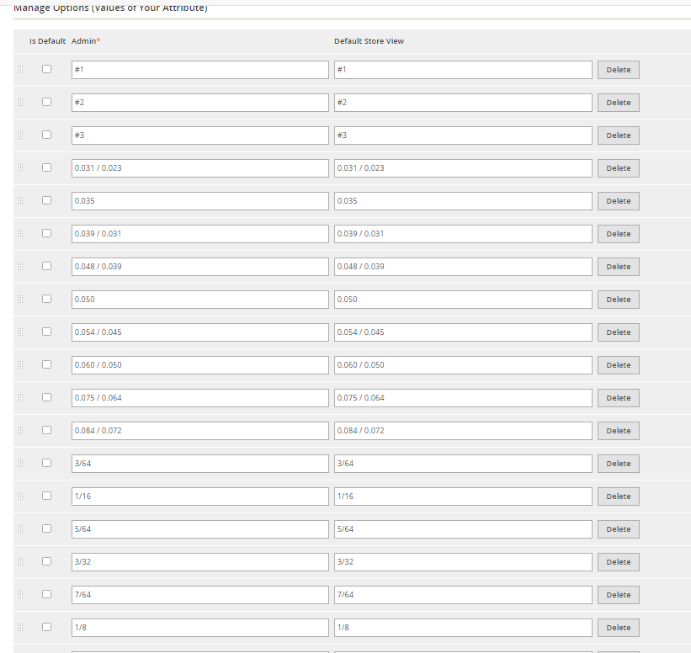Click Default Store View field for #3
Screen dimensions: 691x653
[462, 135]
